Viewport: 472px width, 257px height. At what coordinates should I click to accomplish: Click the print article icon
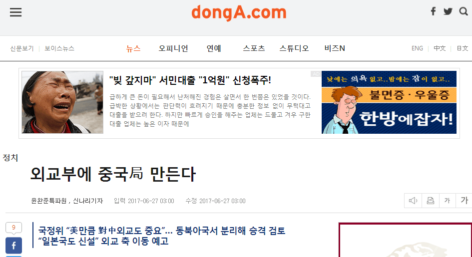pos(431,201)
